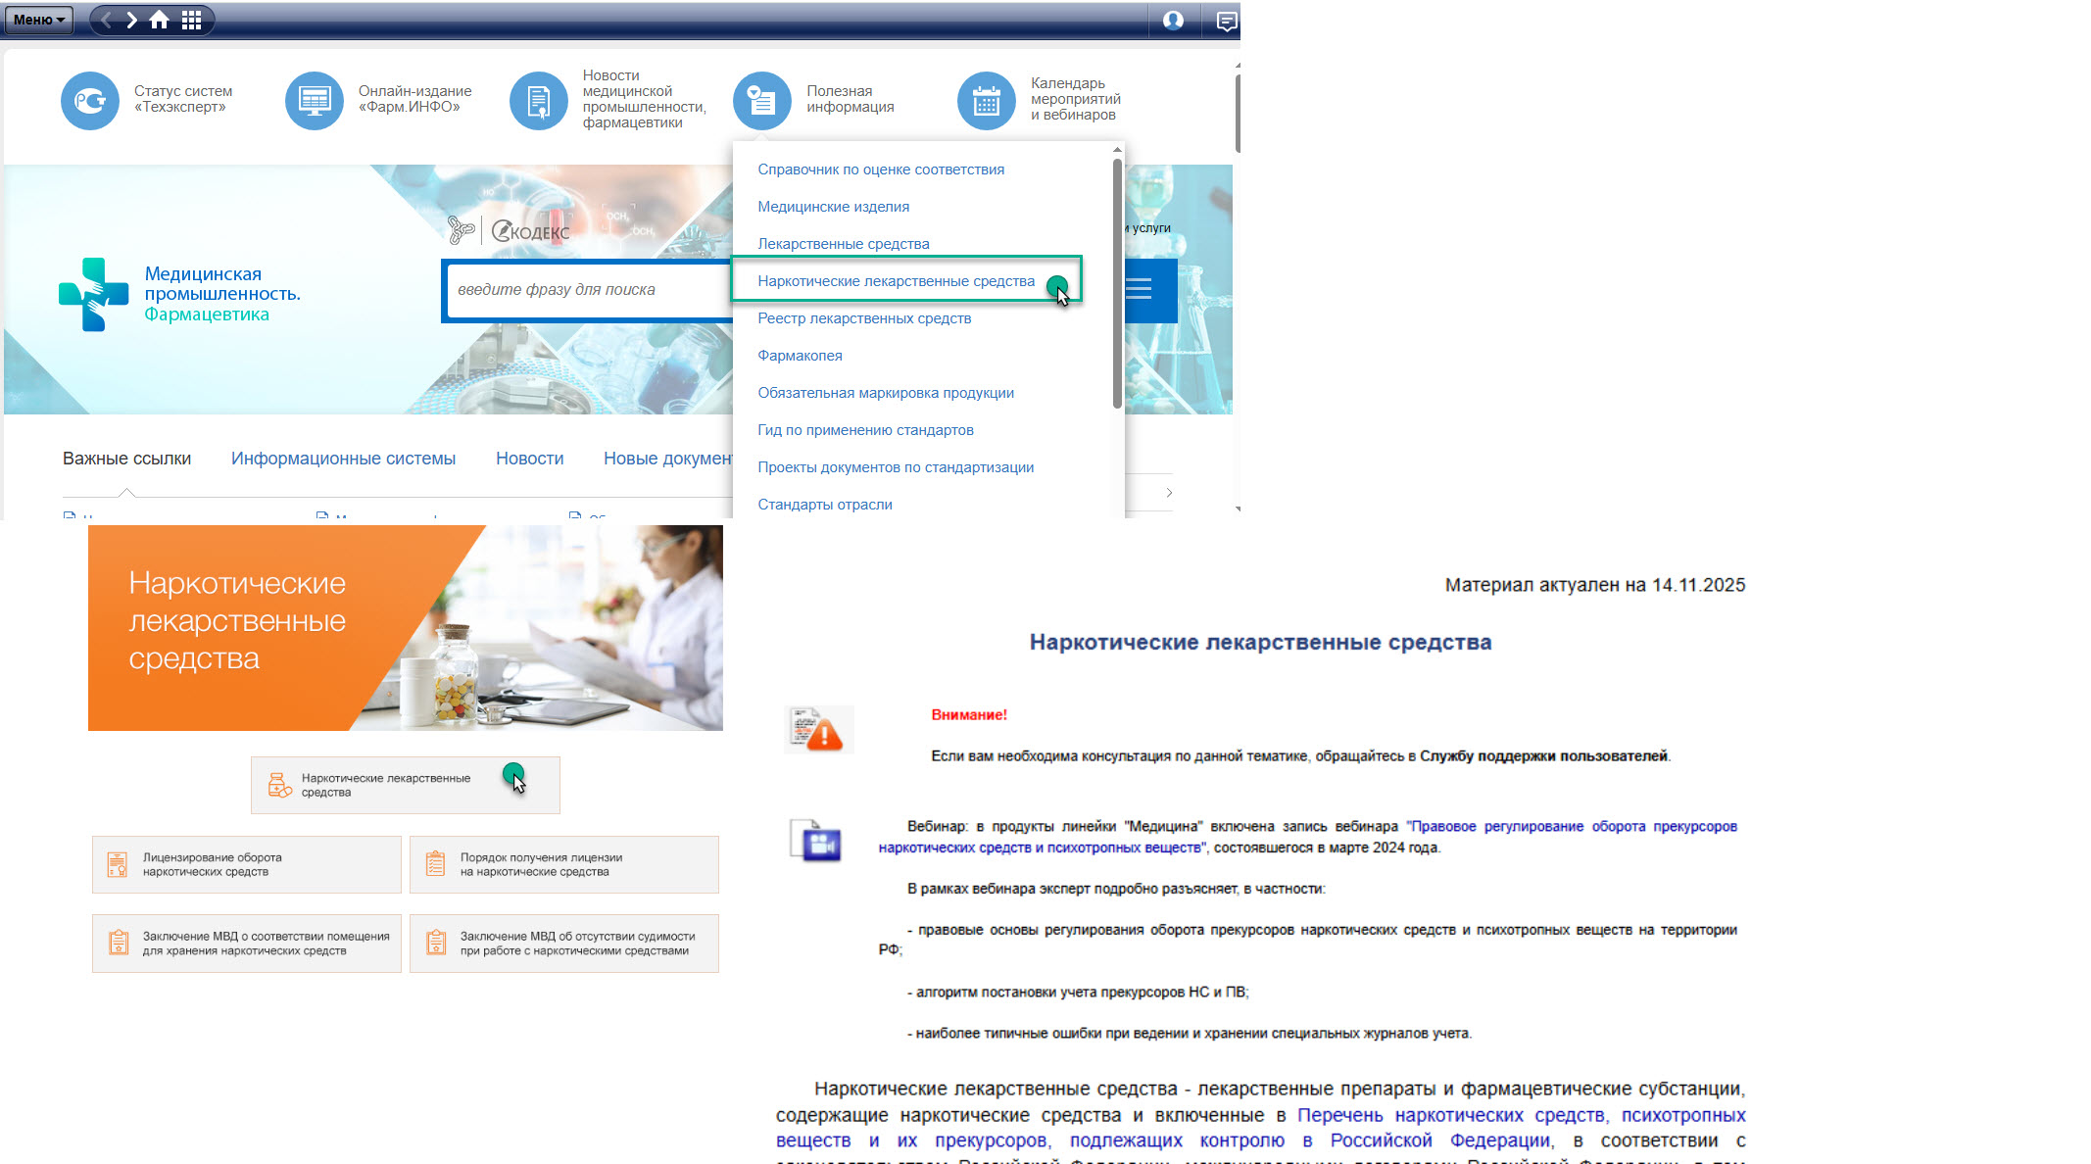Click the Статус систем «Техэксперт» icon
Viewport: 2091px width, 1164px height.
(x=90, y=100)
